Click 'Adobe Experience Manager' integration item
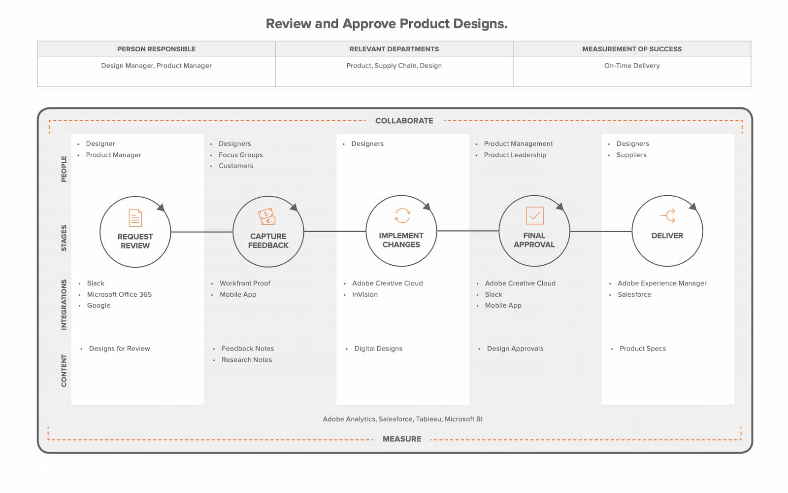 coord(662,283)
